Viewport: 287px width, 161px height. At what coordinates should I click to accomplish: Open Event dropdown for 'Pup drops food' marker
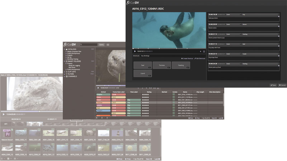[234, 54]
